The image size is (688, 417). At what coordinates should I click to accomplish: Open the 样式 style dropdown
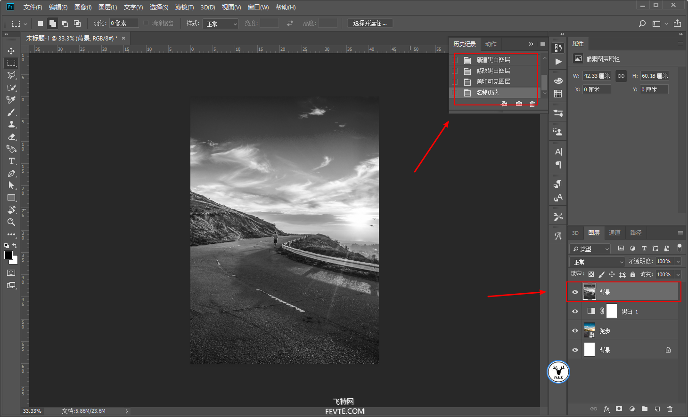[x=221, y=24]
